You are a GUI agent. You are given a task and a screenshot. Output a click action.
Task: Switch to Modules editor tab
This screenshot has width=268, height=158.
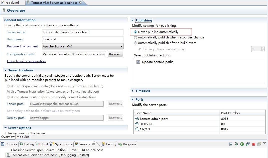coord(23,137)
